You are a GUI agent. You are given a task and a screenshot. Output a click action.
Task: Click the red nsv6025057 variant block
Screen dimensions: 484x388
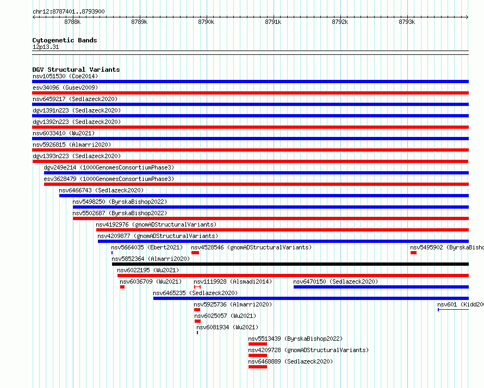[x=198, y=321]
